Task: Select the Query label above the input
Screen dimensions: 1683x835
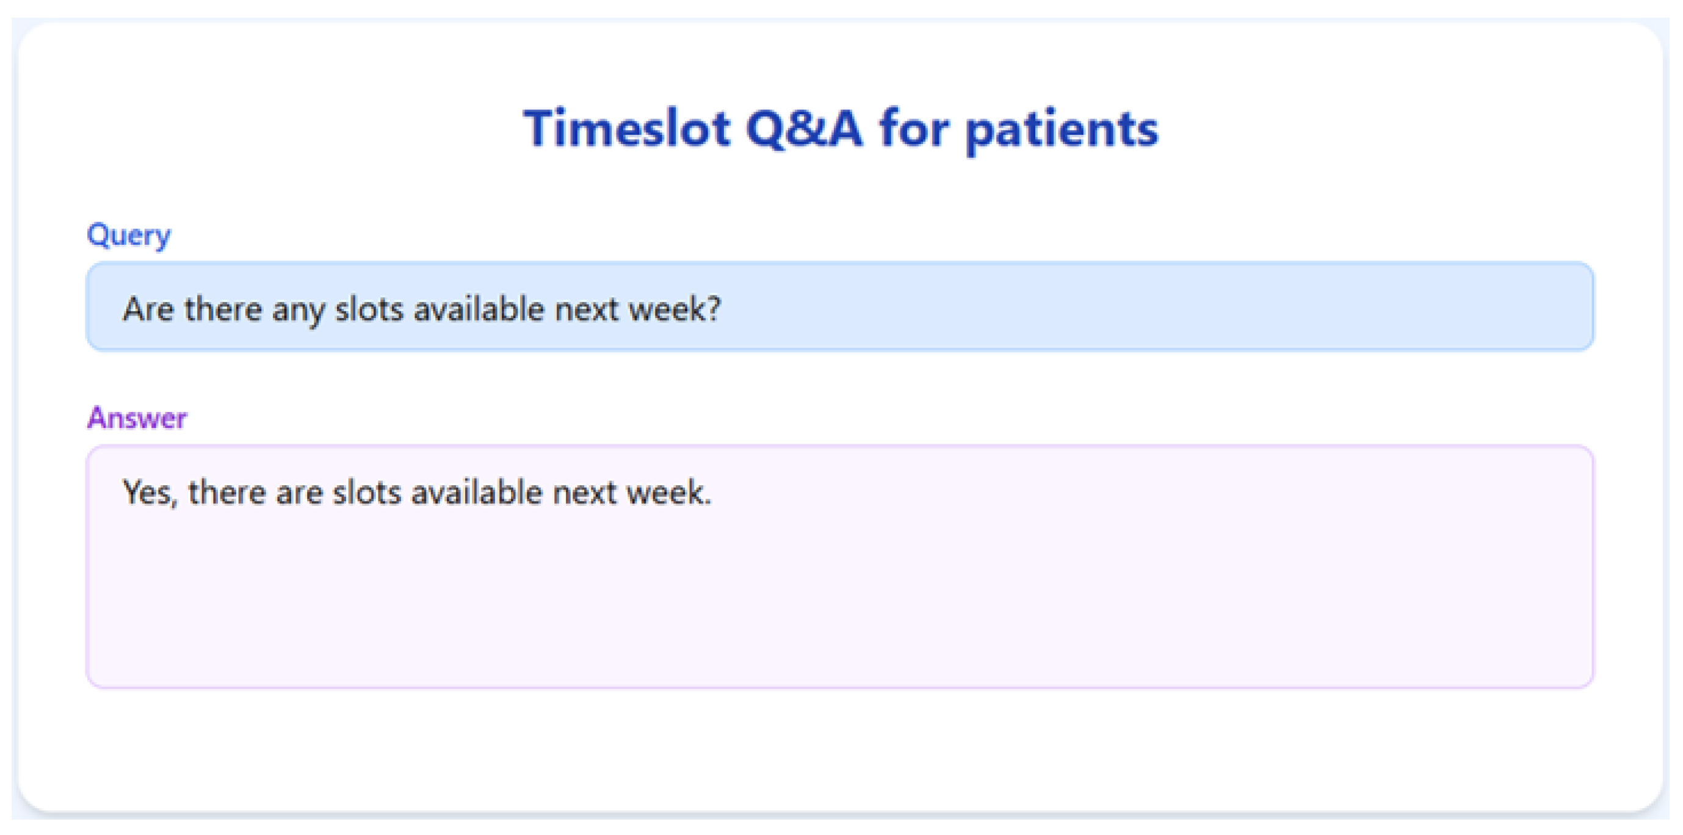Action: coord(129,235)
